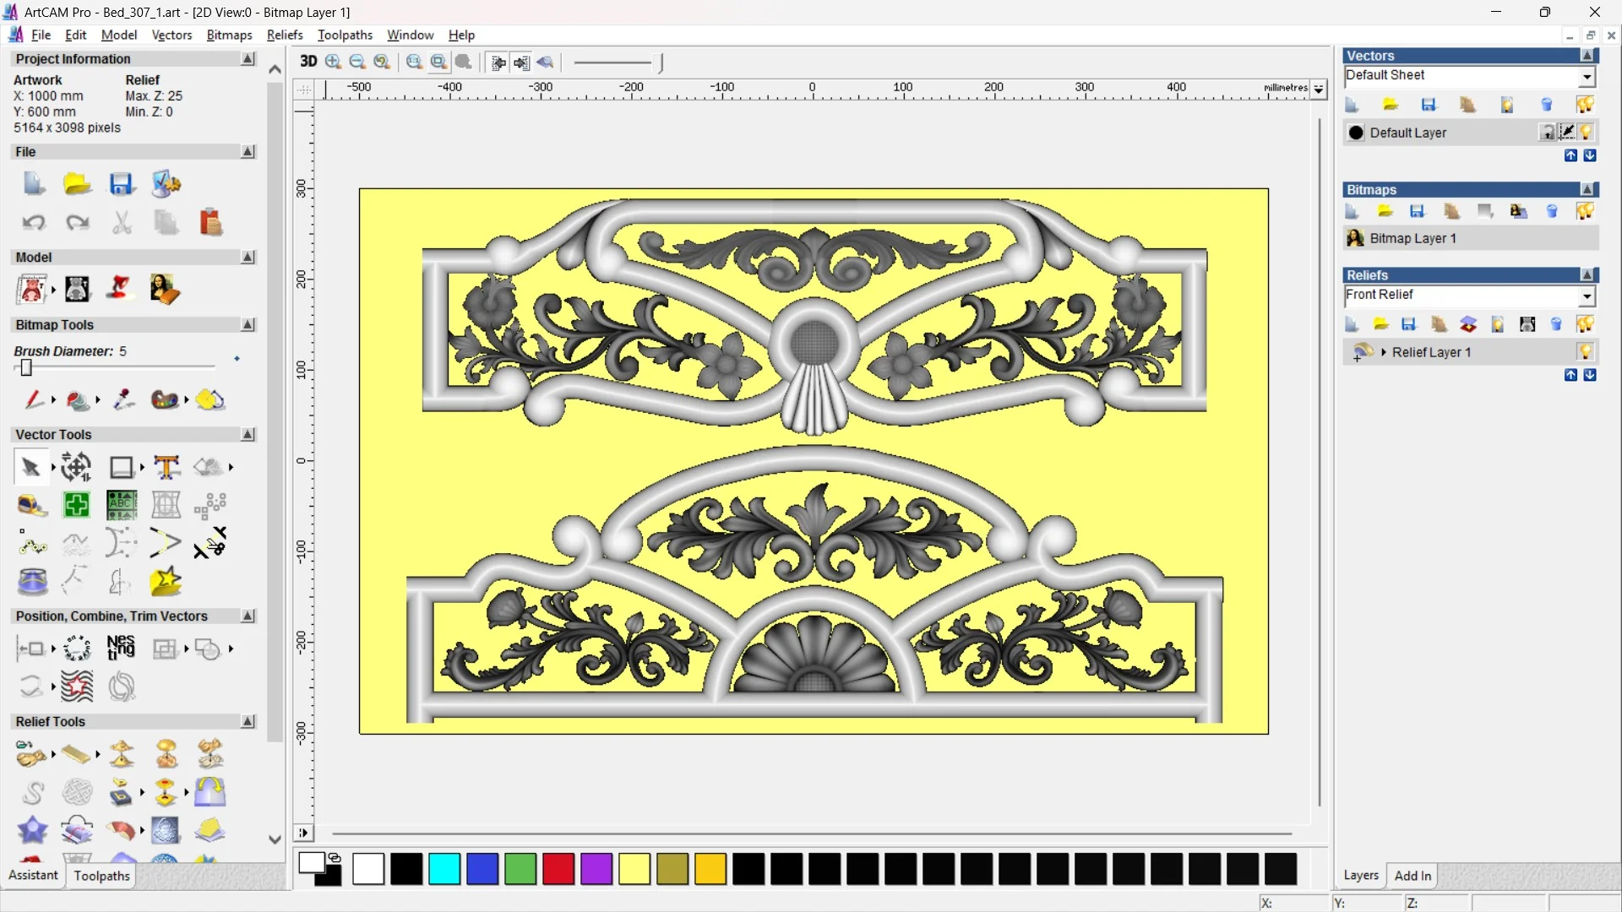Toggle Default Layer lock icon
The height and width of the screenshot is (912, 1622).
click(x=1547, y=133)
